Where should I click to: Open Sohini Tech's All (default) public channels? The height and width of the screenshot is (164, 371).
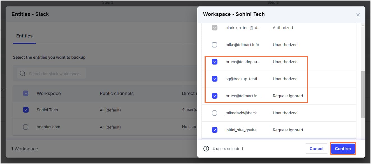point(110,110)
